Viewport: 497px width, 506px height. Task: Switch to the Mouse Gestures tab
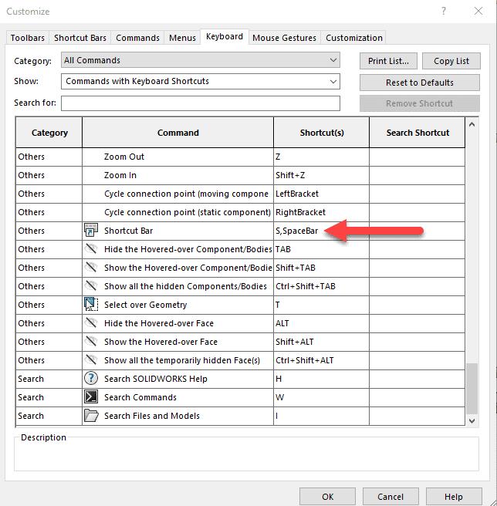click(284, 38)
